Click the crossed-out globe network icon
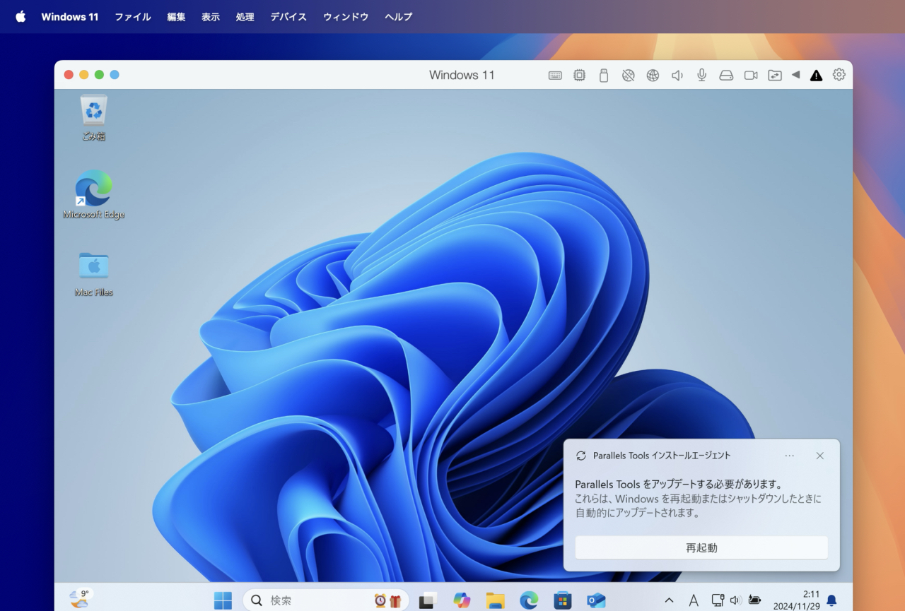This screenshot has height=611, width=905. click(628, 75)
